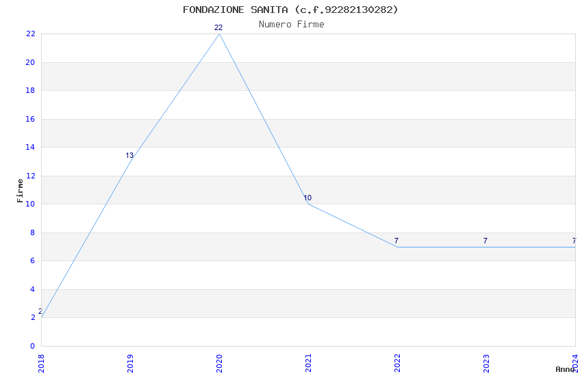Click the data label 22 at the peak
582x376 pixels.
pyautogui.click(x=218, y=27)
